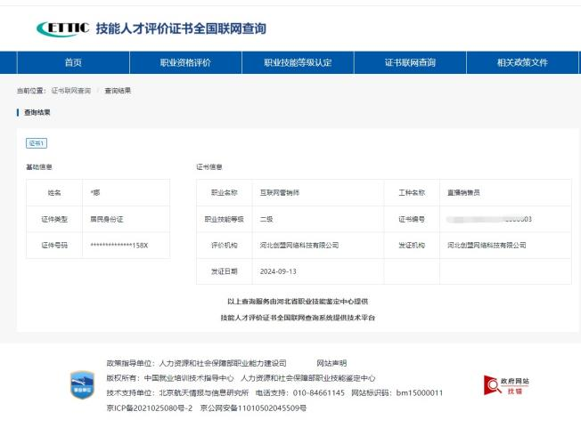This screenshot has height=428, width=581.
Task: Click the masked ID number ending 158X
Action: click(119, 245)
